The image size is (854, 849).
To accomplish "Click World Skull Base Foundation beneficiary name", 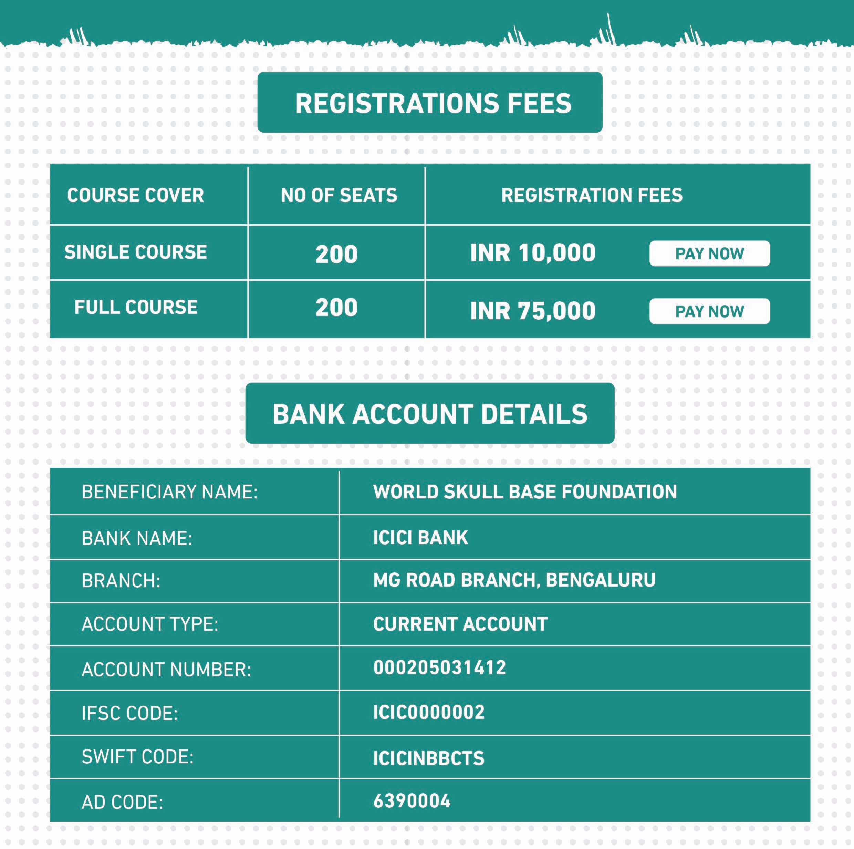I will point(525,492).
